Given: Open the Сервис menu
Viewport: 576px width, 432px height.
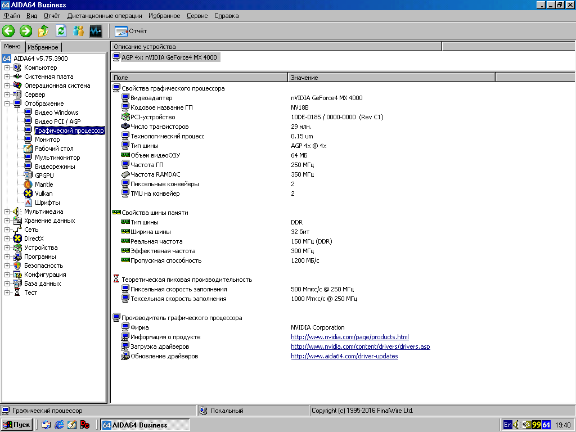Looking at the screenshot, I should click(x=197, y=16).
